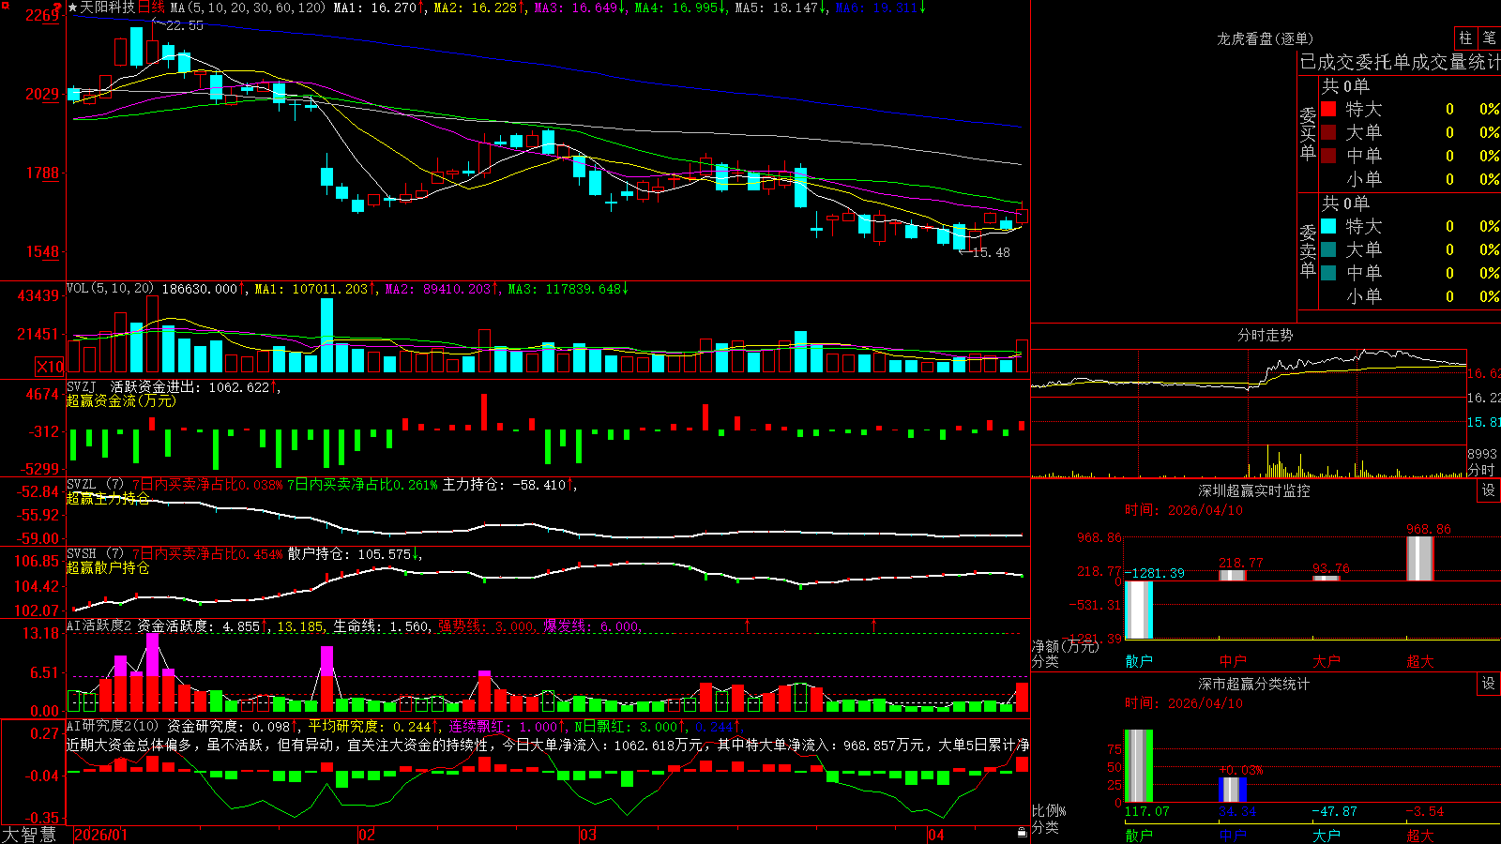Click the 02 month marker on time axis
1501x844 pixels.
coord(367,835)
